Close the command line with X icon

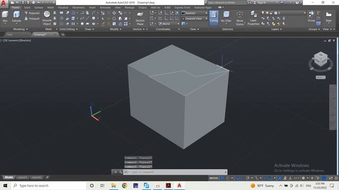tap(115, 172)
